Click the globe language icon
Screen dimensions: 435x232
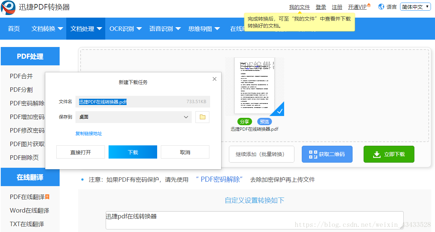381,7
